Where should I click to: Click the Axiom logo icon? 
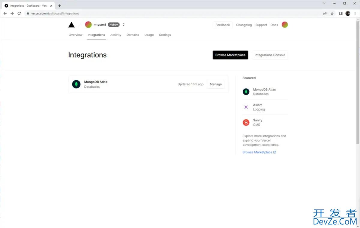coord(246,107)
